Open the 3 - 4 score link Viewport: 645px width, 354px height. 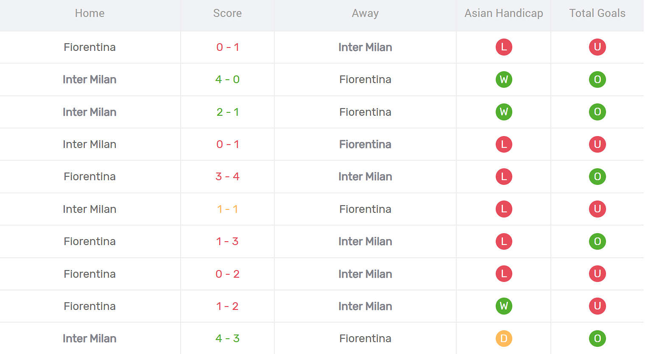point(227,176)
